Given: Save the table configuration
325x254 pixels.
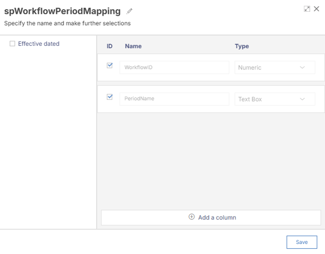Looking at the screenshot, I should [x=302, y=242].
